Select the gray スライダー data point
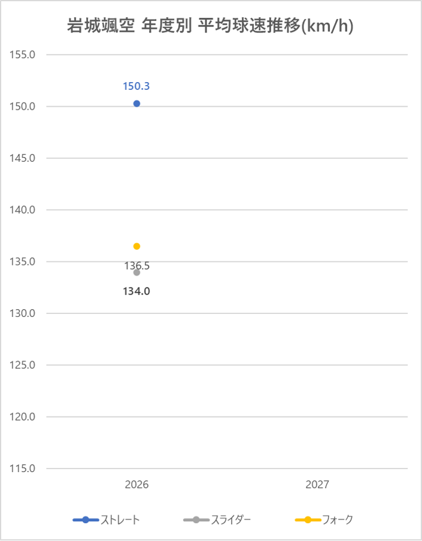The width and height of the screenshot is (422, 541). click(x=136, y=273)
